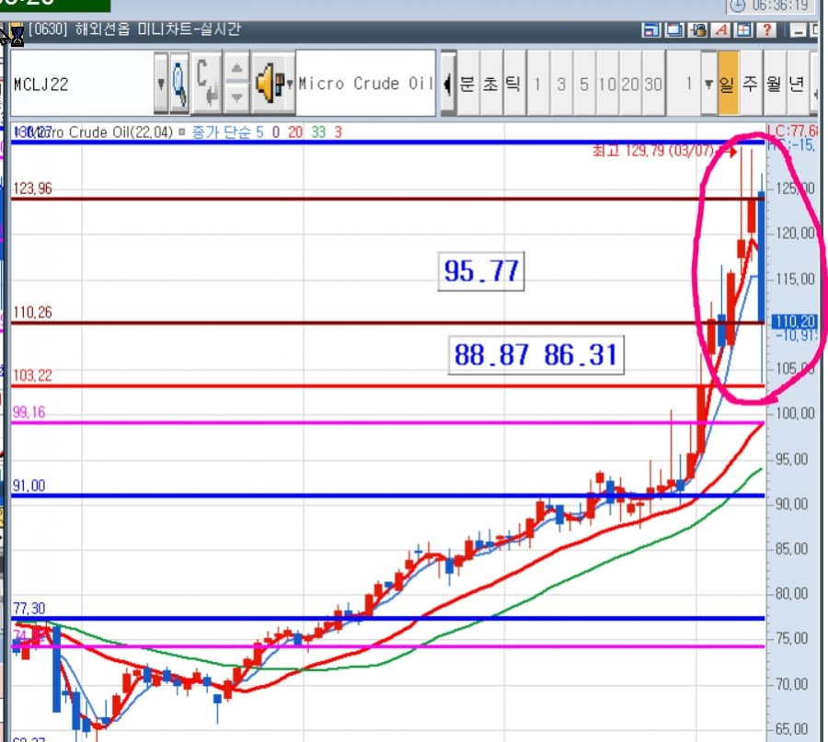This screenshot has width=828, height=742.
Task: Select the 틱 (tick) chart type
Action: [513, 84]
